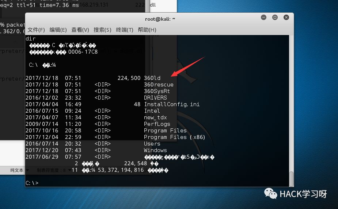Open the 查看(V) menu
Screen dimensions: 338x209
point(80,30)
